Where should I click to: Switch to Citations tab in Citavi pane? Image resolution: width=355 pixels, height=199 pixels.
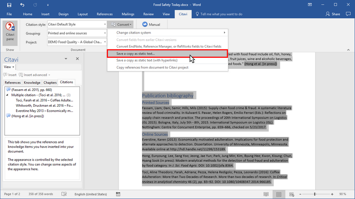(66, 82)
